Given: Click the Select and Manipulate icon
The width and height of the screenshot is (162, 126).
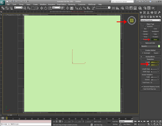Looking at the screenshot, I should pyautogui.click(x=67, y=8).
